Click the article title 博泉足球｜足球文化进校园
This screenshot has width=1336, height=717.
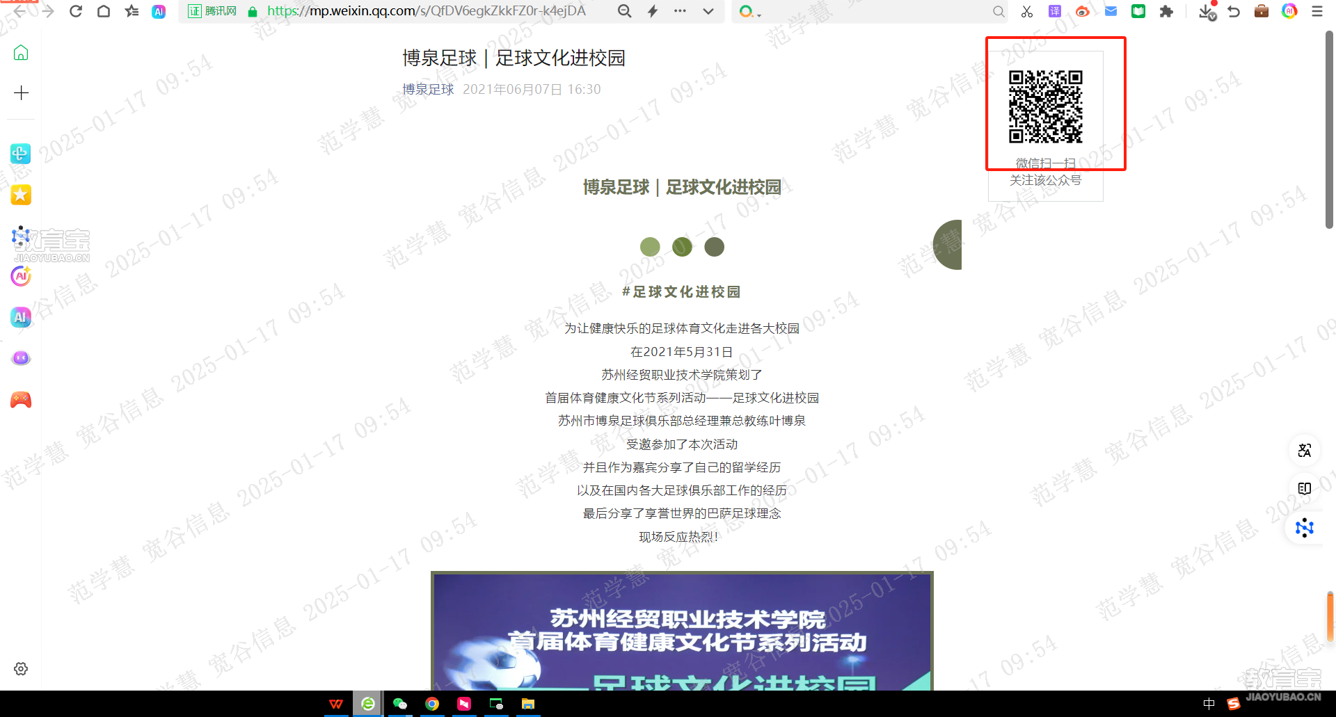[514, 58]
